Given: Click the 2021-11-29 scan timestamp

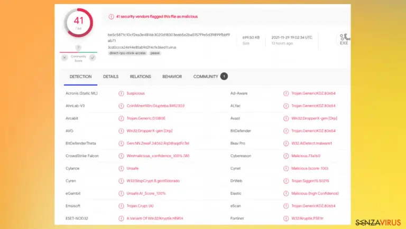Looking at the screenshot, I should pos(292,37).
